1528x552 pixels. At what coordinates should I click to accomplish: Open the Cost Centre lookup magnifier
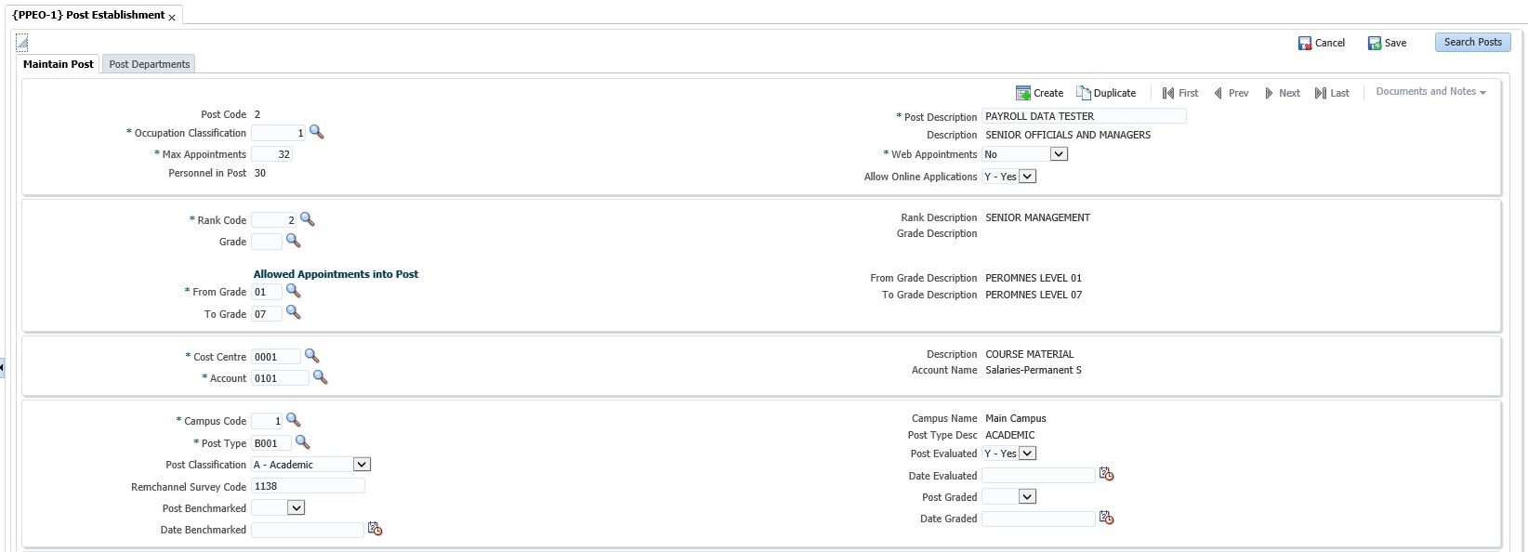click(311, 357)
